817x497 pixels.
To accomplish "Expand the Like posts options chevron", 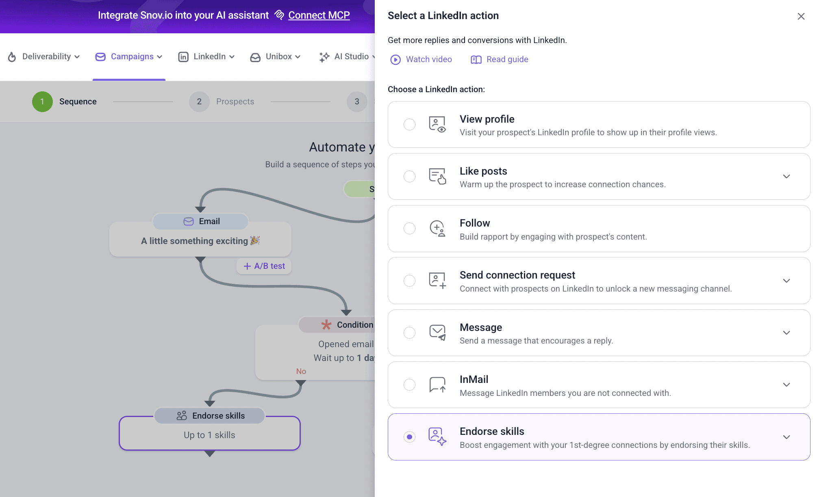I will (x=787, y=176).
